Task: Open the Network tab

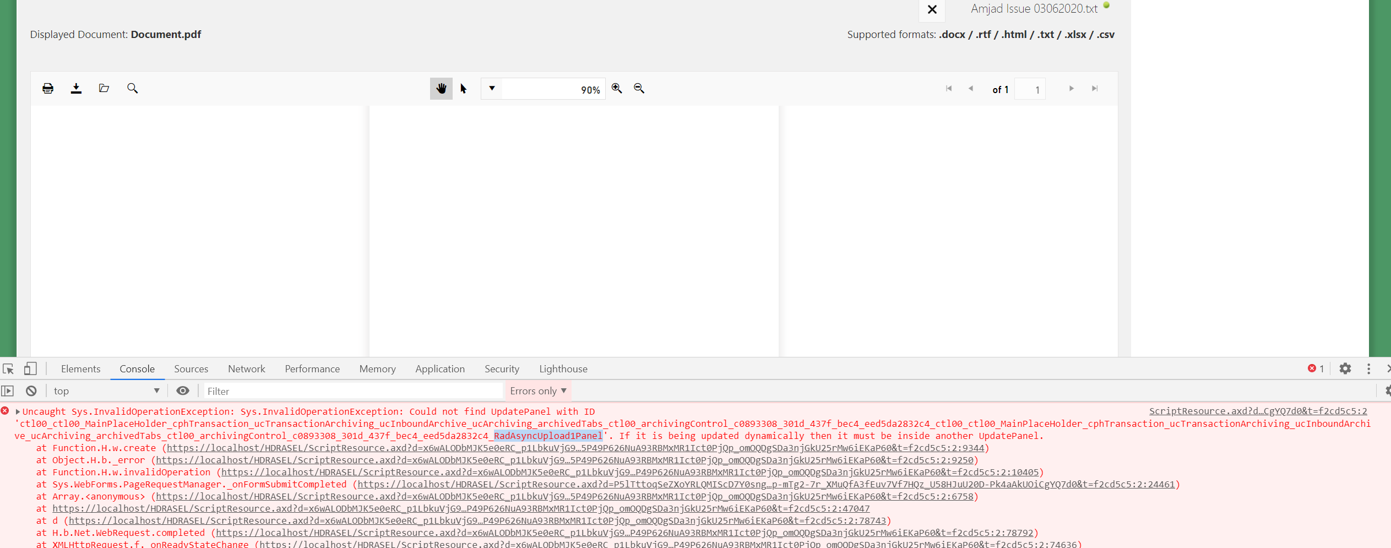Action: 247,369
